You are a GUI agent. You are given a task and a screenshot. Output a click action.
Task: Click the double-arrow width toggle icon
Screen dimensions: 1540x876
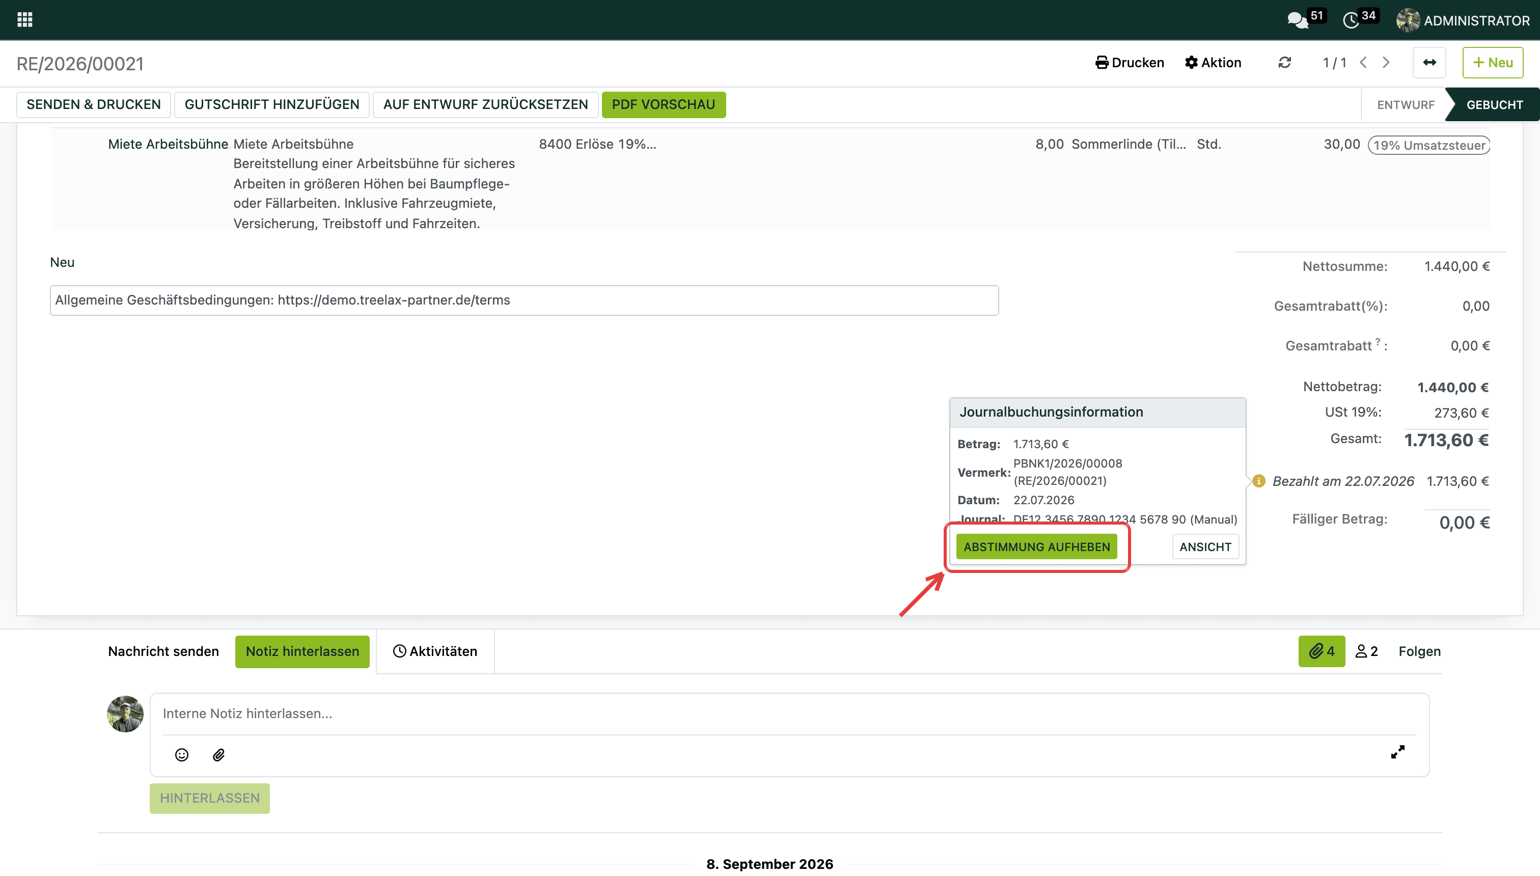click(x=1429, y=63)
